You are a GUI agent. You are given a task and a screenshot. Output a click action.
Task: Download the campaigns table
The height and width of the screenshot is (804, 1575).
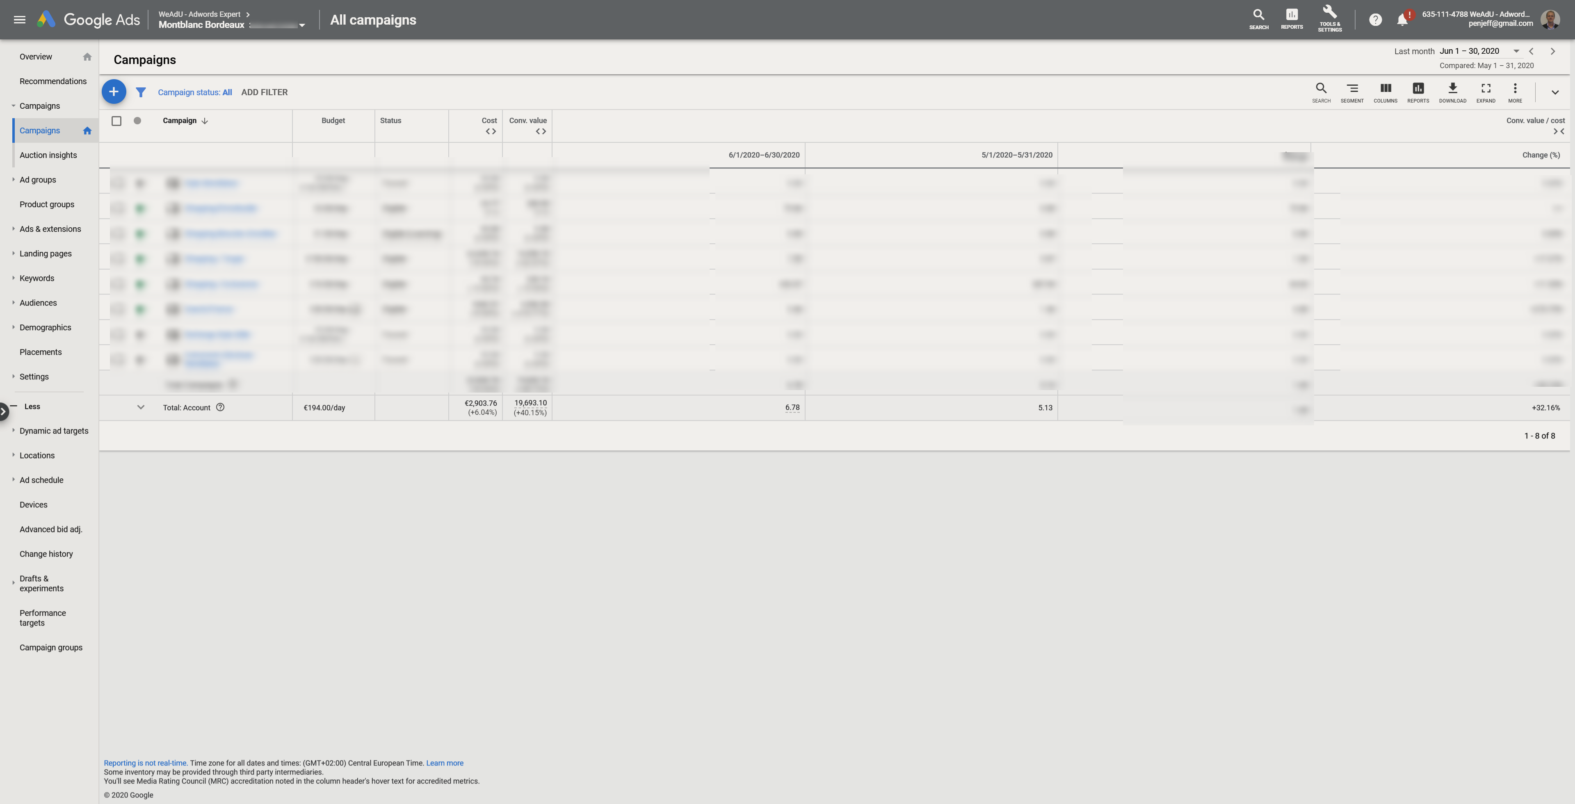pos(1452,92)
